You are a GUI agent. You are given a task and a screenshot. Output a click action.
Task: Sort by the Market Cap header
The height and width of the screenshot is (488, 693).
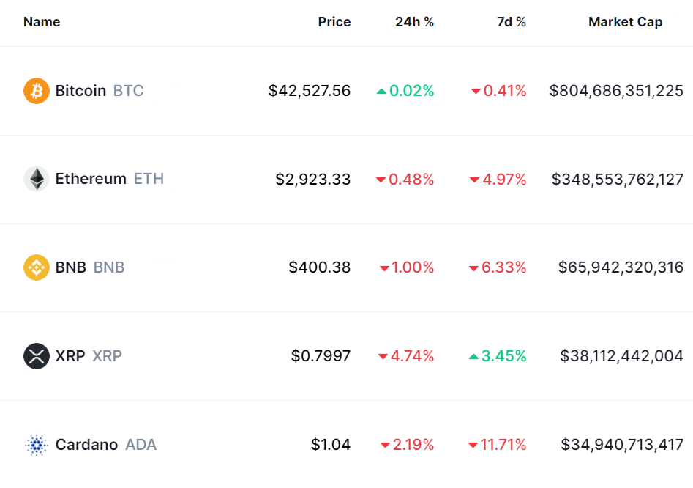click(625, 22)
